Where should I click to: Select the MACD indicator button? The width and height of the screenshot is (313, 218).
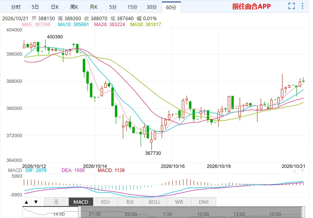(x=81, y=202)
